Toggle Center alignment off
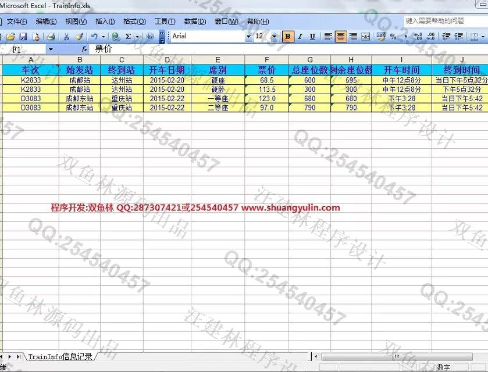 340,37
